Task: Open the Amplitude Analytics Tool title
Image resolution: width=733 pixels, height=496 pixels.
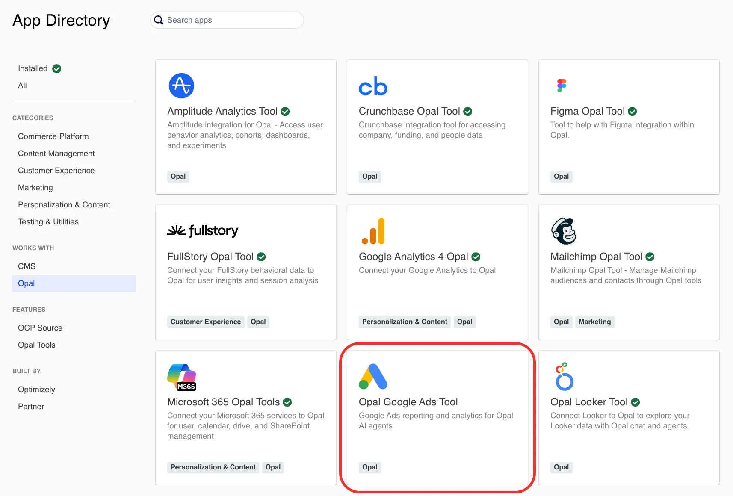Action: (222, 111)
